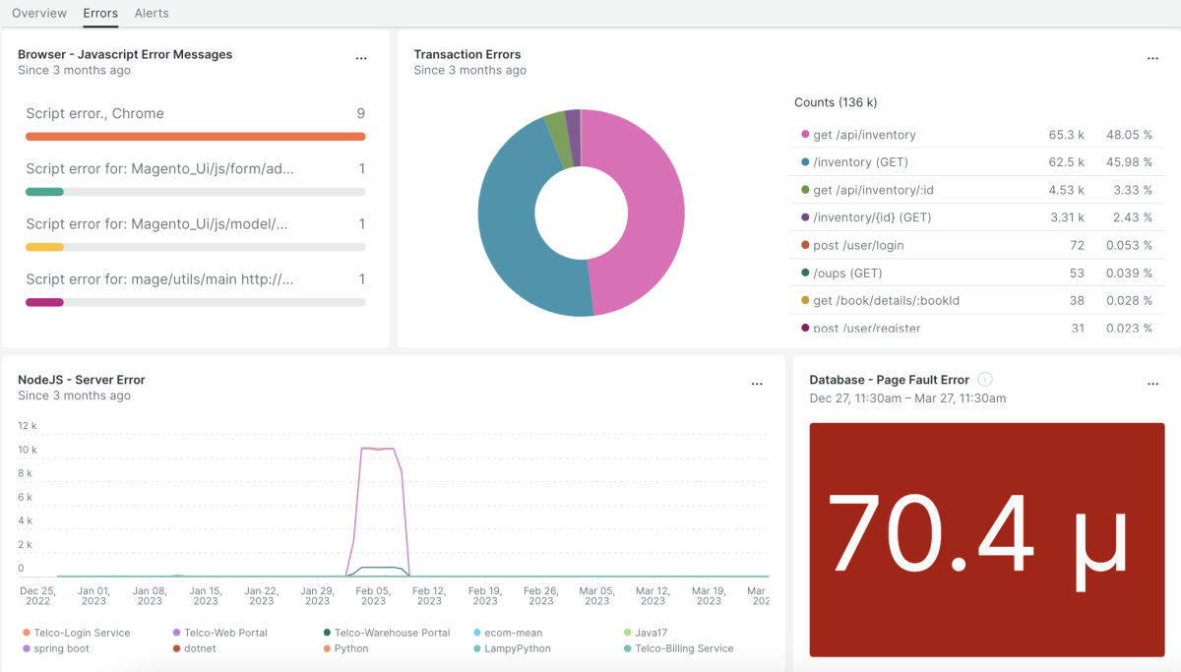1181x672 pixels.
Task: Click the info icon beside Database title
Action: (x=985, y=380)
